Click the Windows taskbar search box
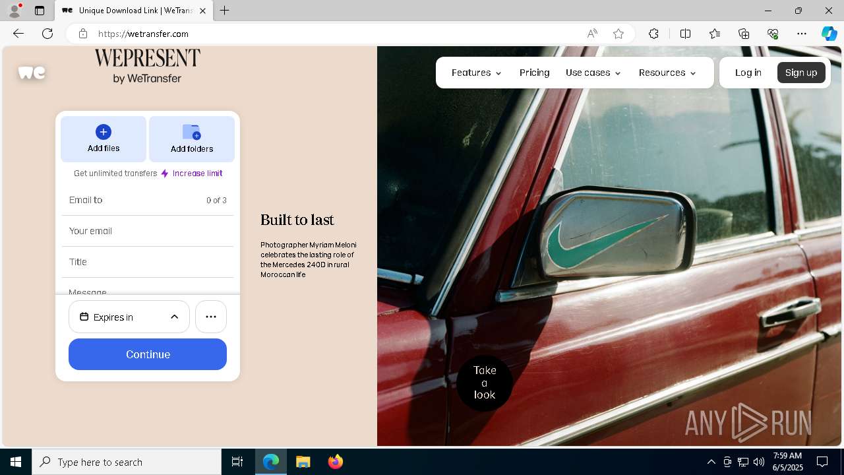844x475 pixels. pyautogui.click(x=127, y=462)
